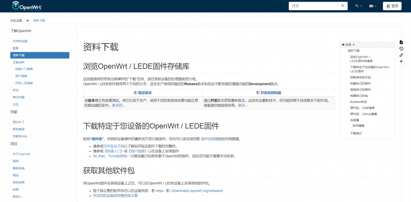Click the home icon in breadcrumb

pos(28,21)
